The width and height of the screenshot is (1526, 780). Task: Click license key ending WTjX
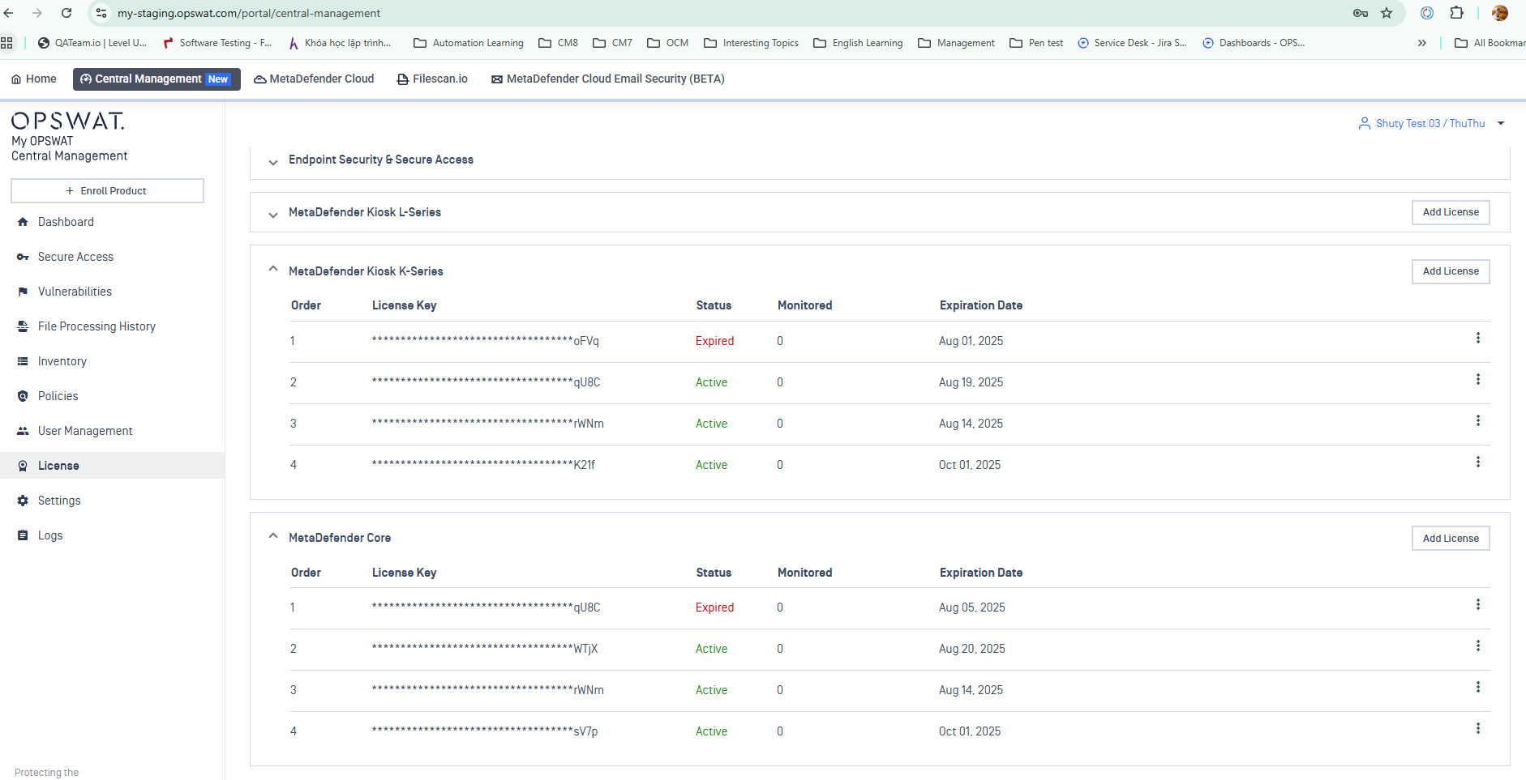485,649
